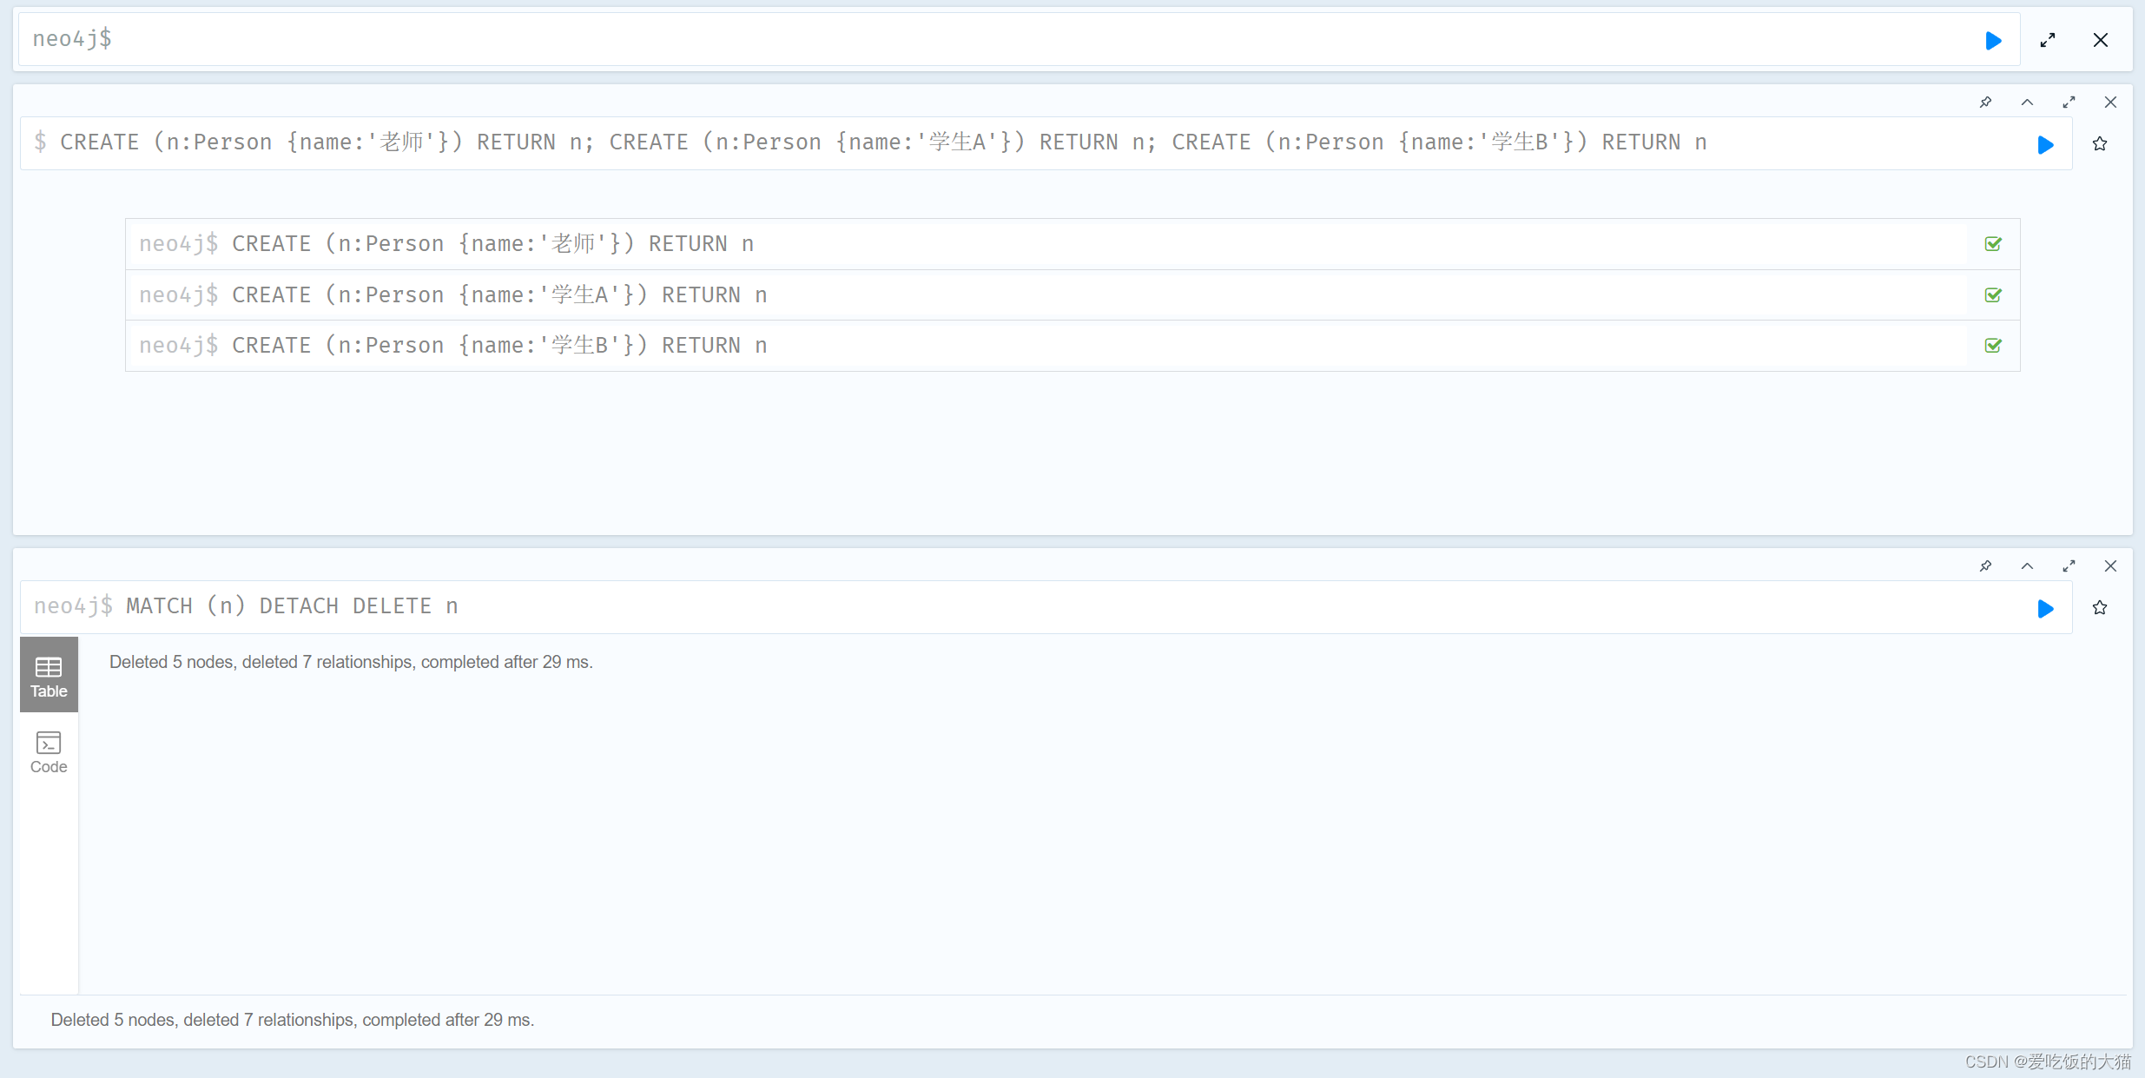2145x1078 pixels.
Task: Fullscreen the DETACH DELETE result frame
Action: 2069,566
